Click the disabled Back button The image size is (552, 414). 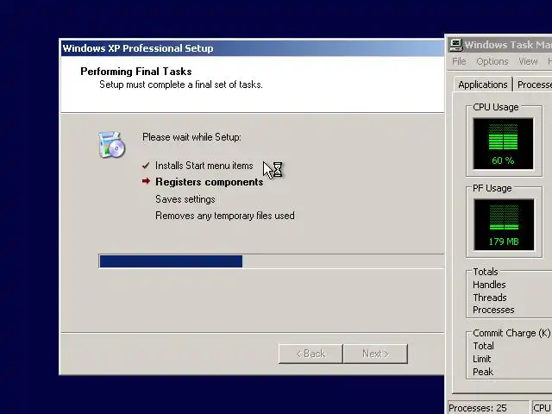(310, 354)
